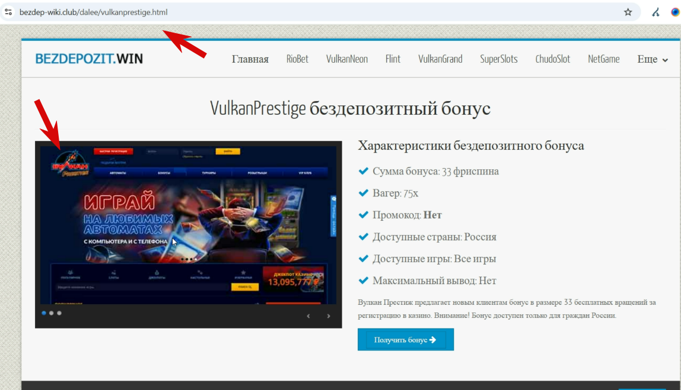Image resolution: width=681 pixels, height=390 pixels.
Task: Open the VulkanGrand menu item
Action: 440,59
